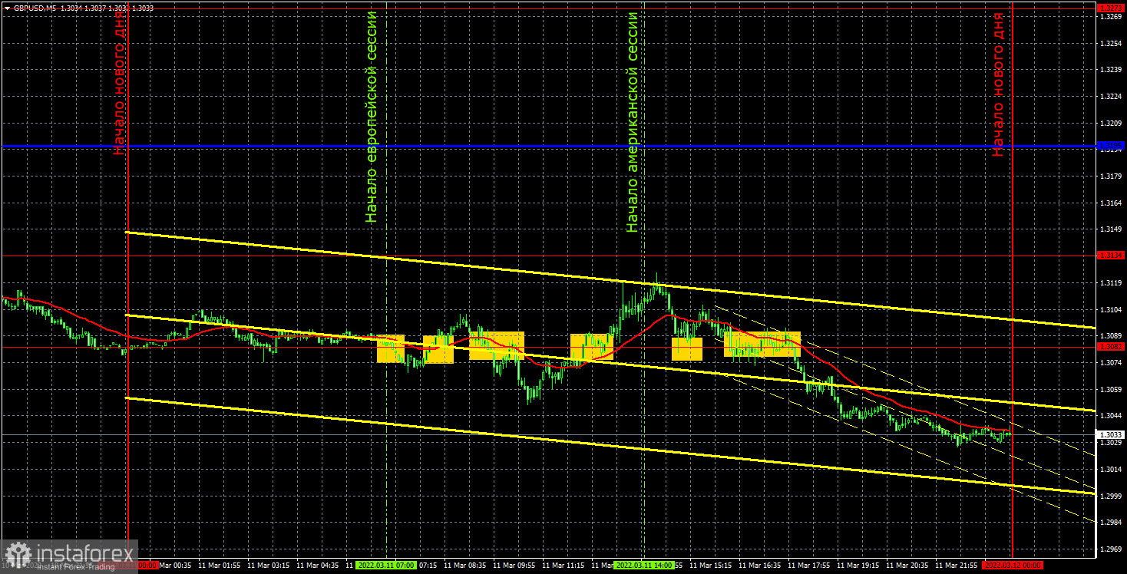Screen dimensions: 1127x574
Task: Click time axis label 11 Mar 04:35
Action: pyautogui.click(x=318, y=565)
